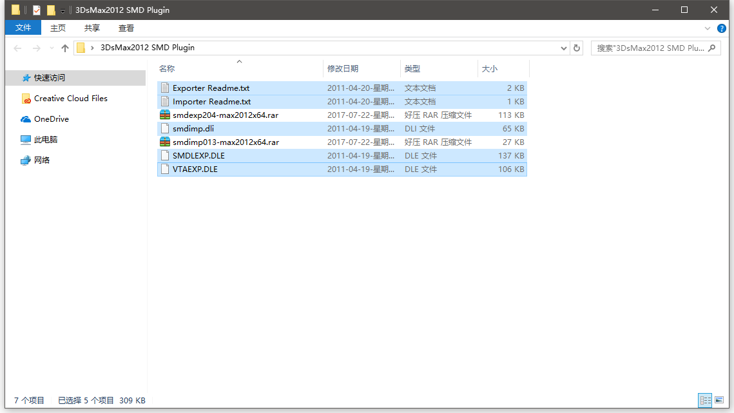Screen dimensions: 734x413
Task: Open the 文件 menu tab
Action: 23,28
